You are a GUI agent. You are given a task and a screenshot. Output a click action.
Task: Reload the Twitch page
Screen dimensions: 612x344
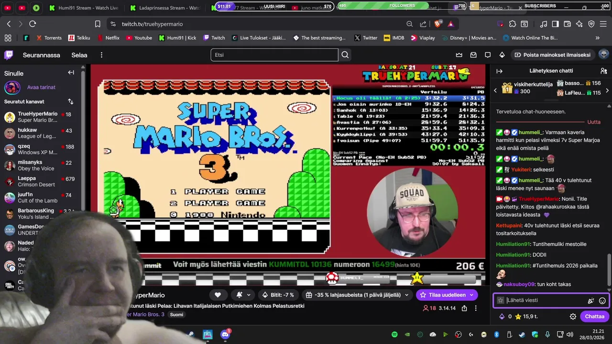click(x=33, y=24)
